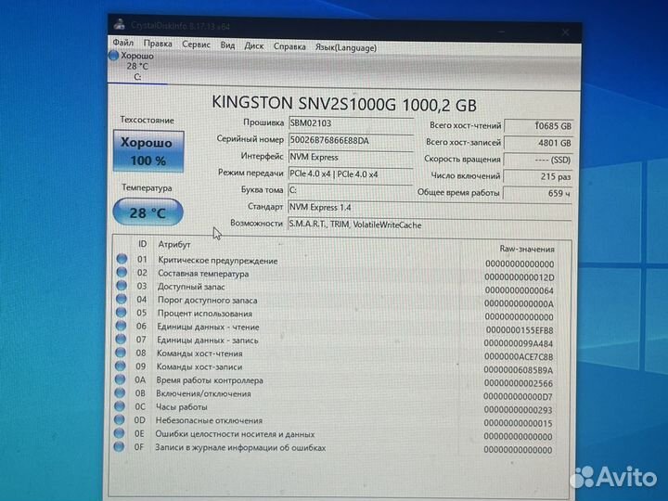Select the Команды хост-записи attribute text

[199, 366]
